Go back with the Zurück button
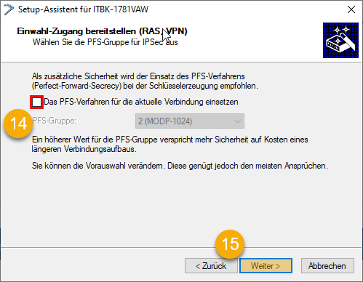The width and height of the screenshot is (363, 282). pos(211,266)
